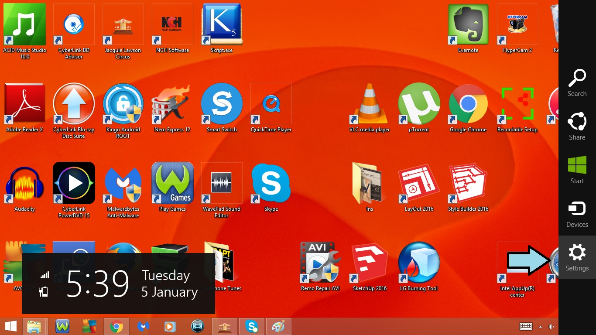This screenshot has height=335, width=596.
Task: Select the Evernote desktop shortcut
Action: tap(468, 25)
